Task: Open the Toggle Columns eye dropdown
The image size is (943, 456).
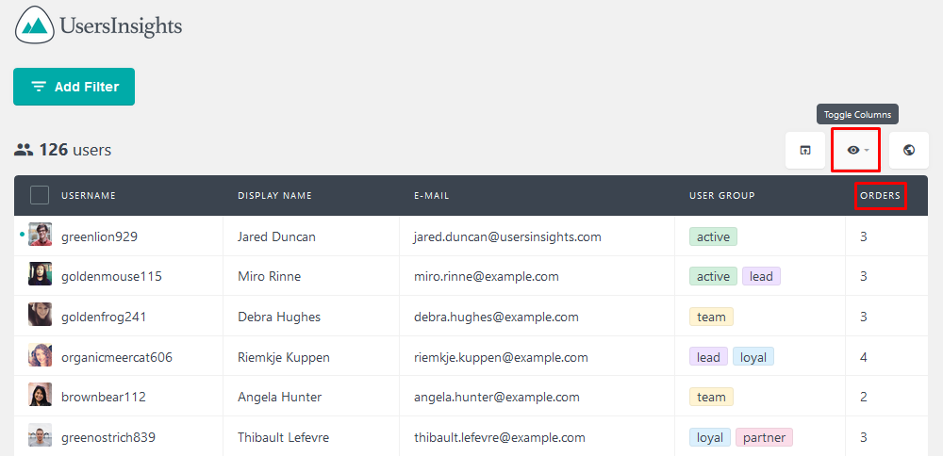Action: [857, 150]
